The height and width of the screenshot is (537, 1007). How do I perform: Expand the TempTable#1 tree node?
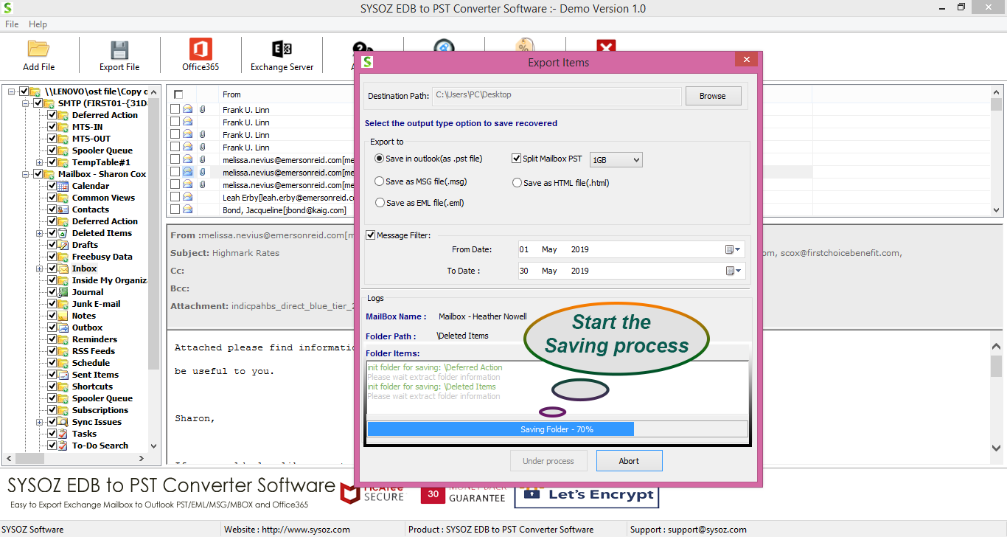click(40, 162)
